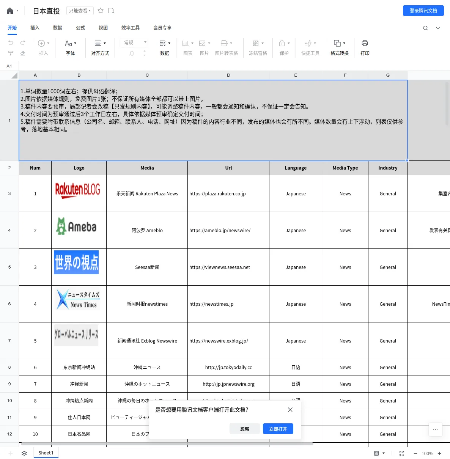Zoom out with the minus icon
This screenshot has width=450, height=459.
(415, 453)
